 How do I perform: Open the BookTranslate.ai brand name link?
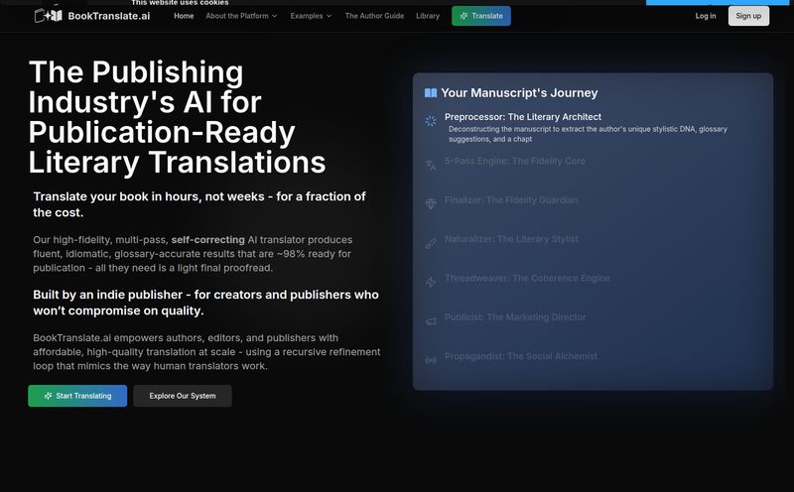[109, 16]
